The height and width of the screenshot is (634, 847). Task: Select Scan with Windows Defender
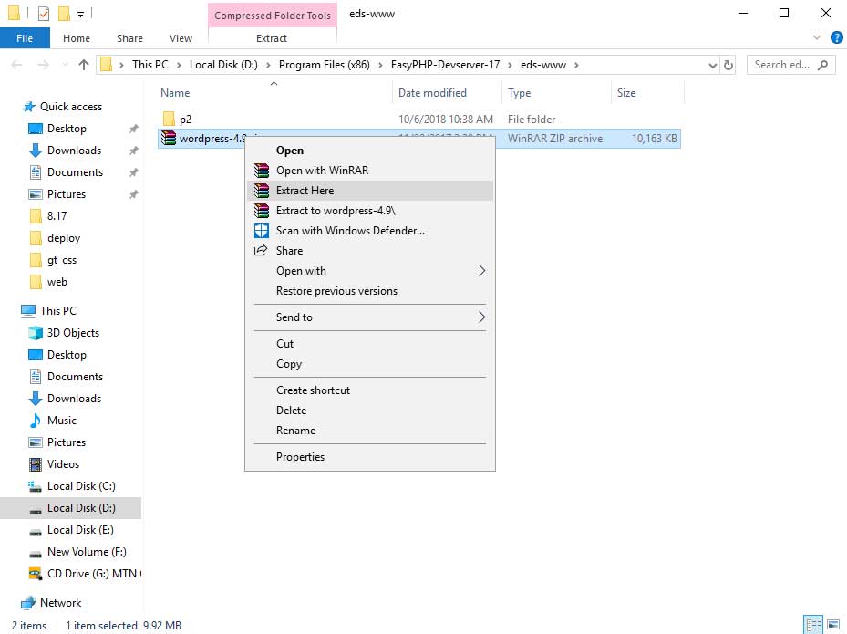[370, 230]
